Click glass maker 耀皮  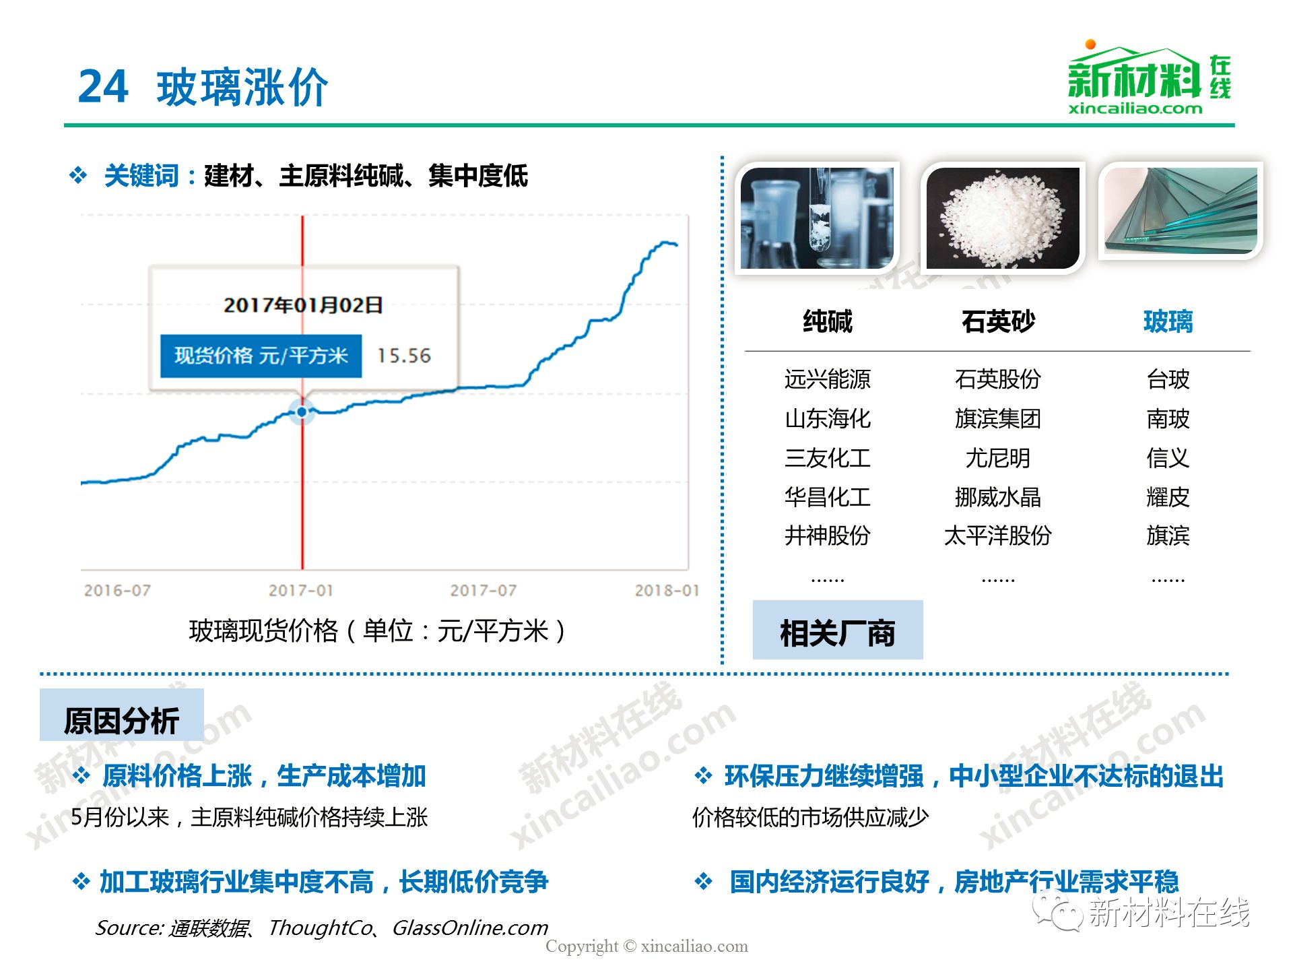point(1168,497)
